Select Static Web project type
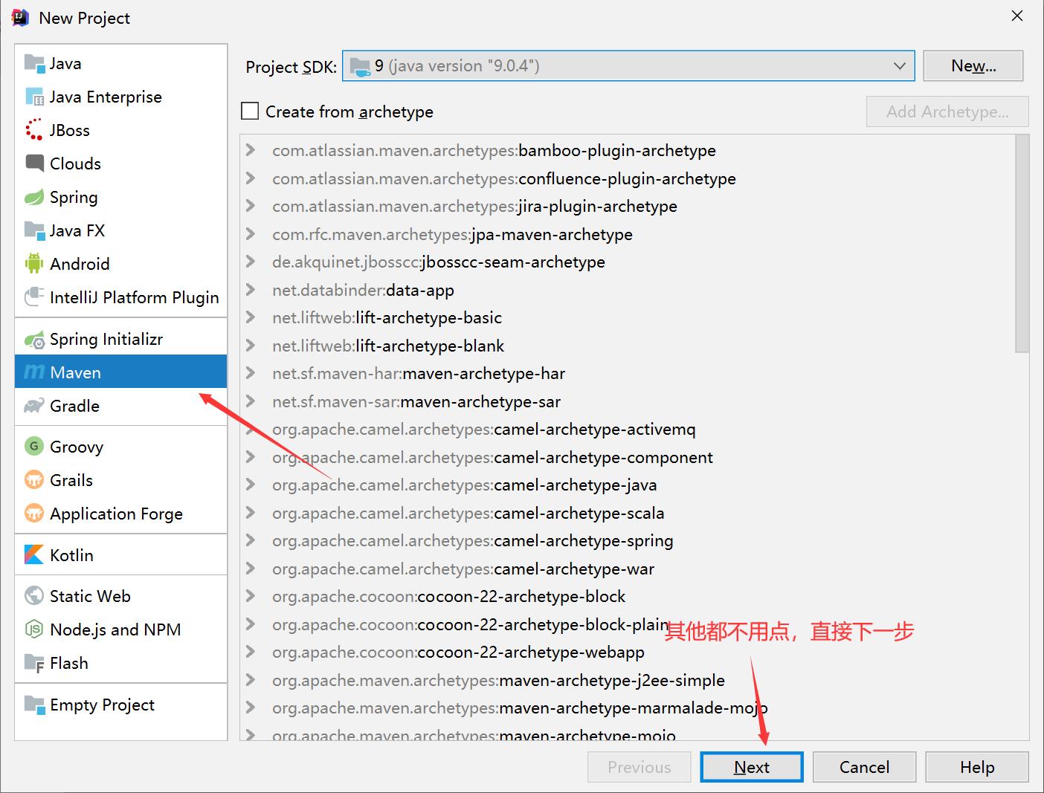 [x=120, y=596]
